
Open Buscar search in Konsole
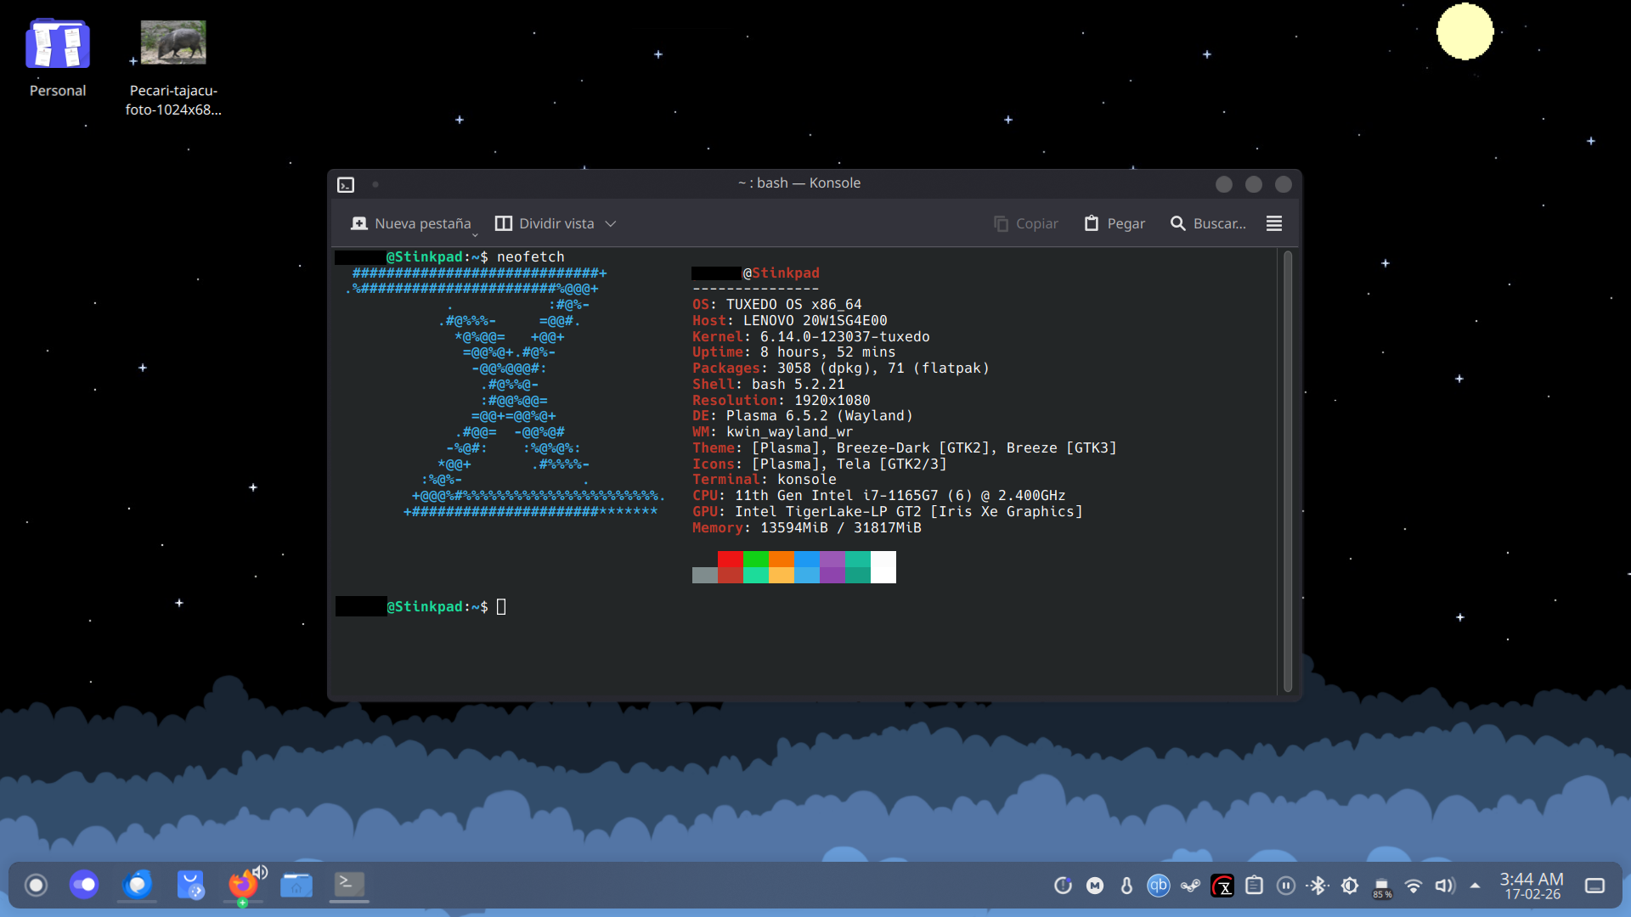(1208, 223)
